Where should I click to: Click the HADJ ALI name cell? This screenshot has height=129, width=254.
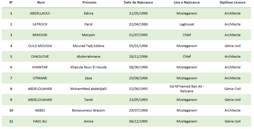(40, 121)
